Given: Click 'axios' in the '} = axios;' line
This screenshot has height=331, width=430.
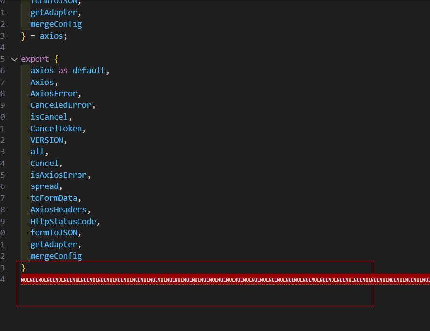Looking at the screenshot, I should point(51,36).
